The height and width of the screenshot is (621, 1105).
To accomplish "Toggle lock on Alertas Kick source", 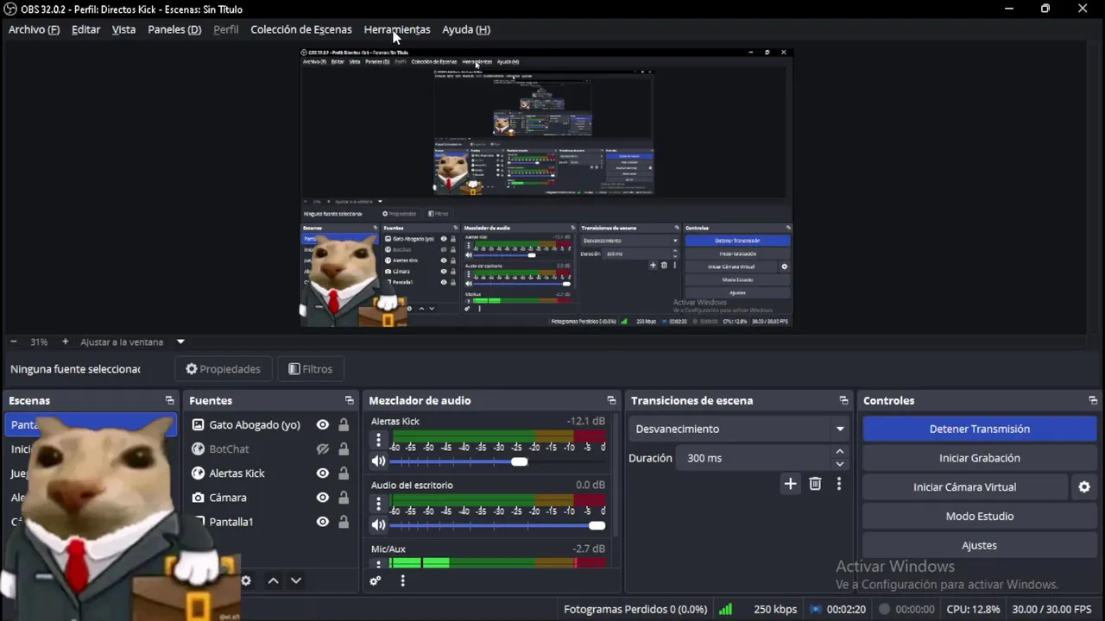I will click(344, 474).
